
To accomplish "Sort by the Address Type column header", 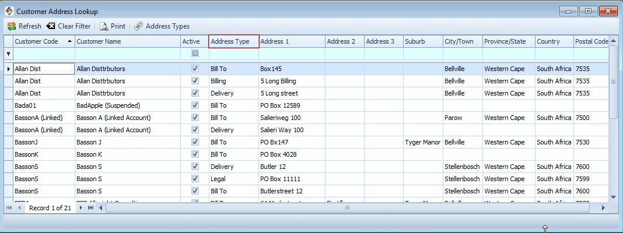I will (x=233, y=41).
